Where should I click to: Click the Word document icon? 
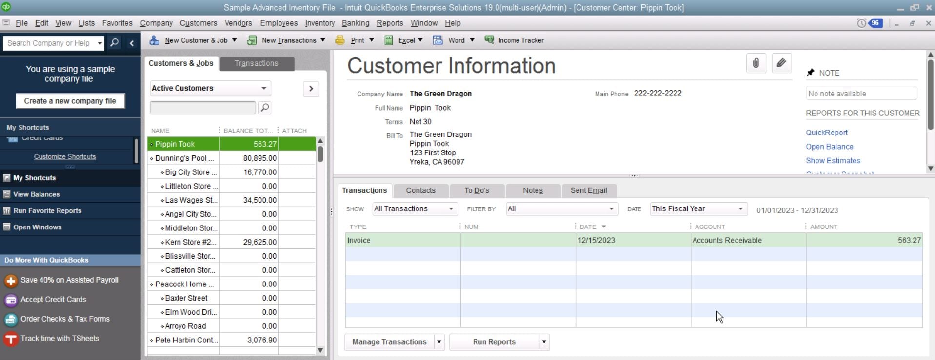(438, 40)
